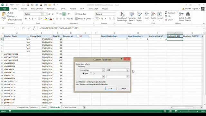Open the value dropdown next to 123
The height and width of the screenshot is (116, 206).
pos(128,70)
